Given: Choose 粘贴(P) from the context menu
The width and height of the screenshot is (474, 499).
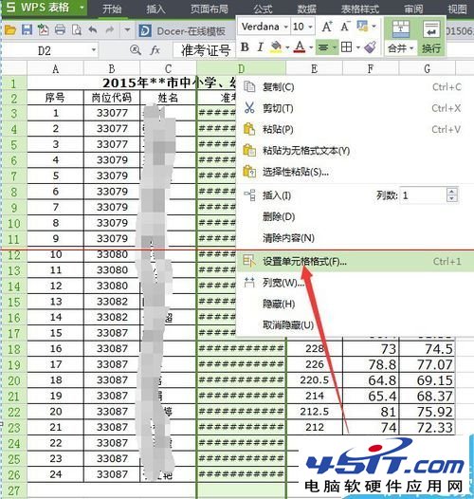Looking at the screenshot, I should [x=354, y=130].
